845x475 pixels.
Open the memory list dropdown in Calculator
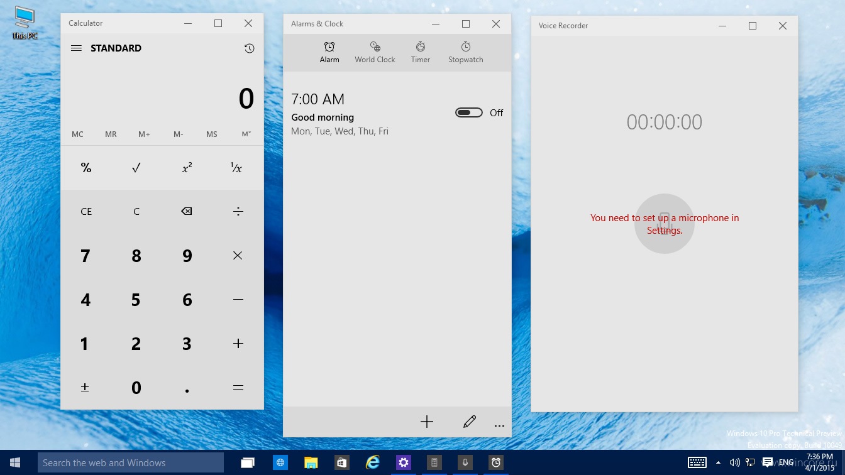pos(246,134)
